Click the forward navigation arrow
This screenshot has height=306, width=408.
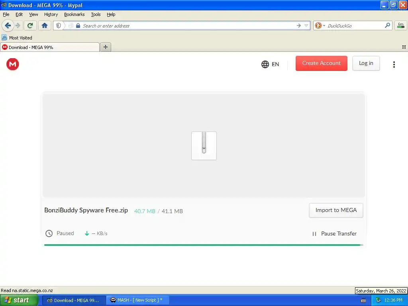[18, 25]
